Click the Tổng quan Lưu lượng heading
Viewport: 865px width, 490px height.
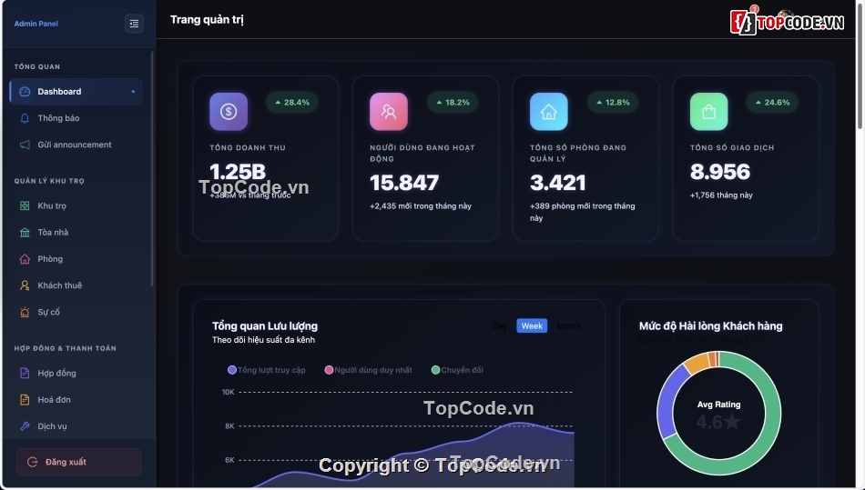265,326
